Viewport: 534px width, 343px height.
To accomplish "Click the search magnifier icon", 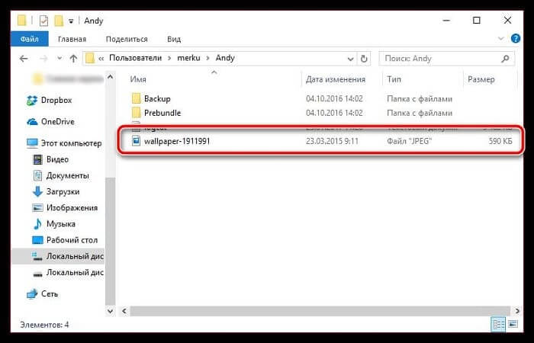I will [506, 59].
